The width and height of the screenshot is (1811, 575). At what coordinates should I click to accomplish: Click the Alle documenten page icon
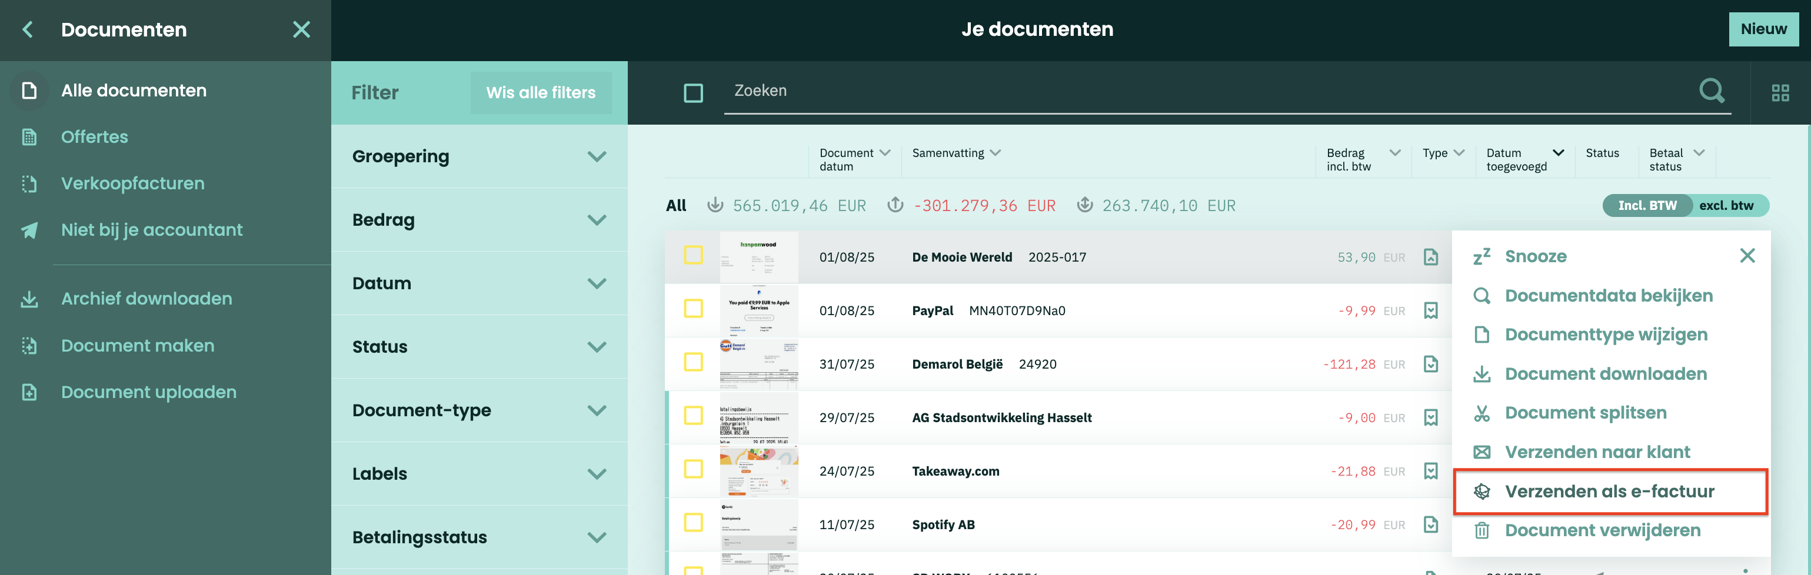point(29,91)
